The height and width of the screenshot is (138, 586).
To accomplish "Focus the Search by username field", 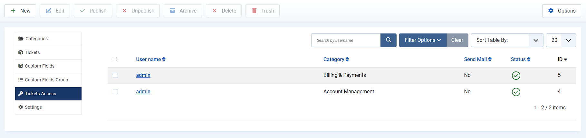I will (x=346, y=40).
